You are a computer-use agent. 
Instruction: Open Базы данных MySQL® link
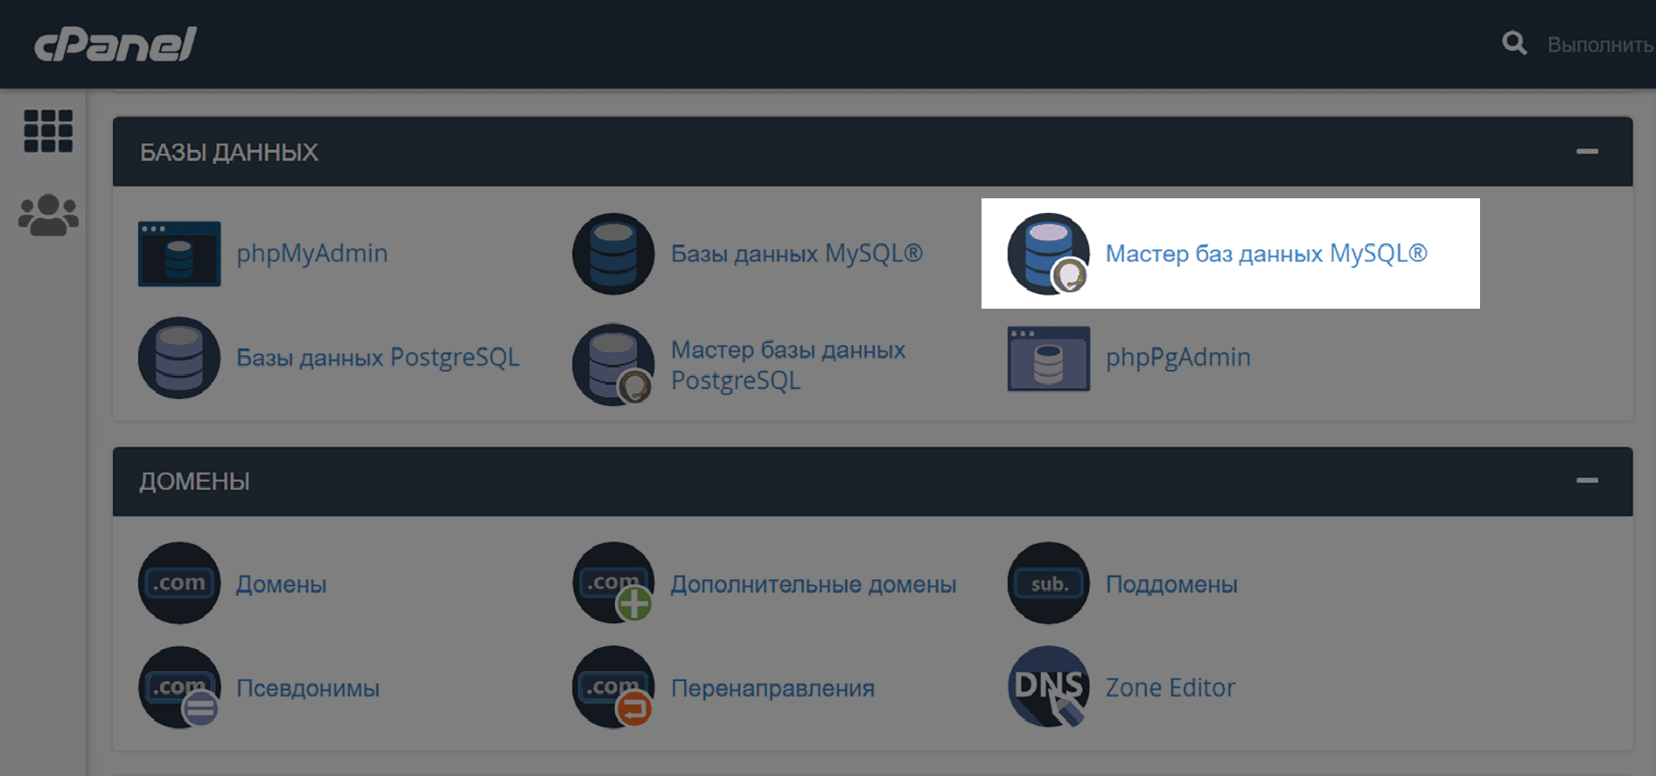tap(797, 253)
